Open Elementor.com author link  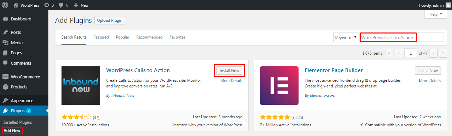[x=323, y=95]
